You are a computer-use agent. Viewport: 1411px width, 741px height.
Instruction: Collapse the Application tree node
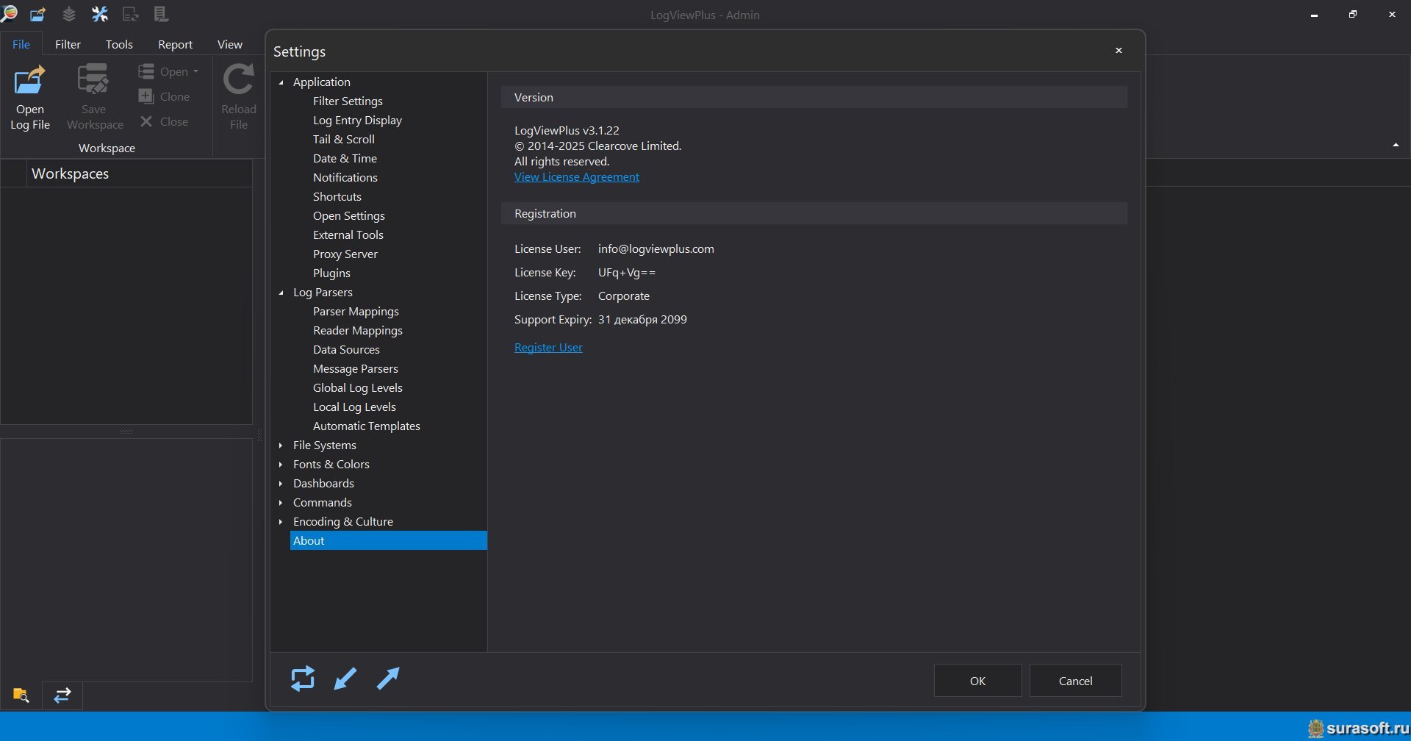[x=281, y=82]
